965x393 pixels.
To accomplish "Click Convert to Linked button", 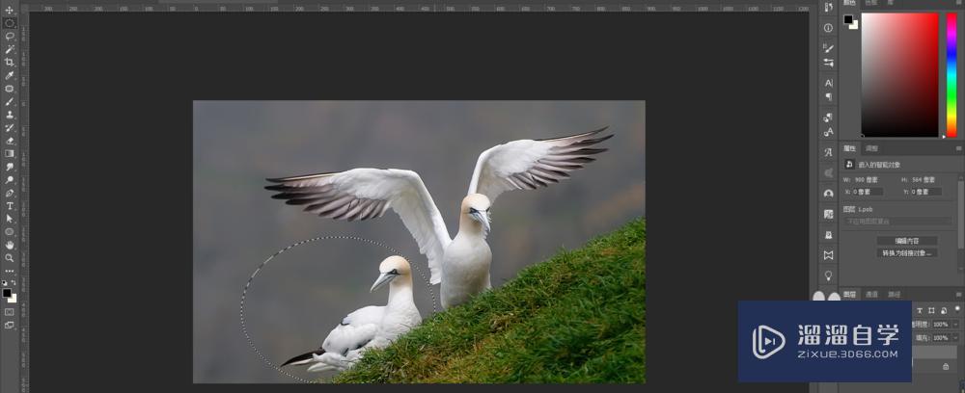I will pos(907,253).
